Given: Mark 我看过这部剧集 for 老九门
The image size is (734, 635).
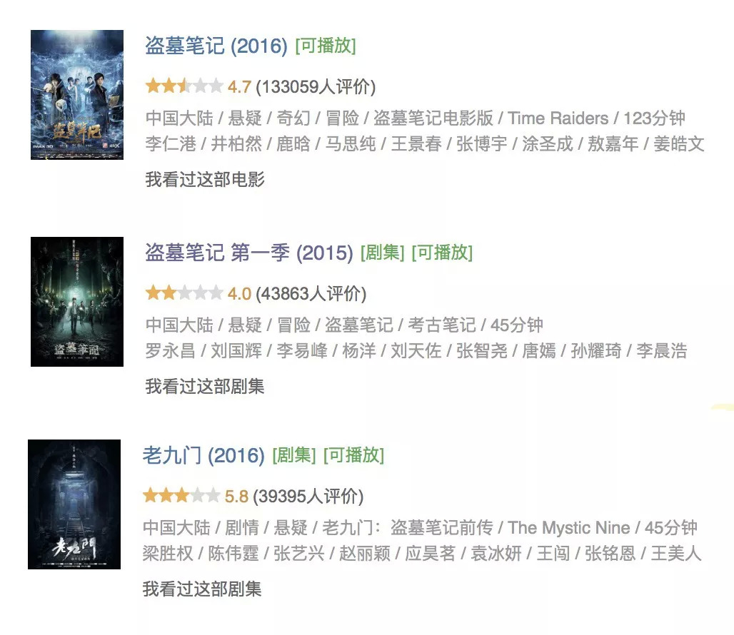Looking at the screenshot, I should [x=202, y=589].
